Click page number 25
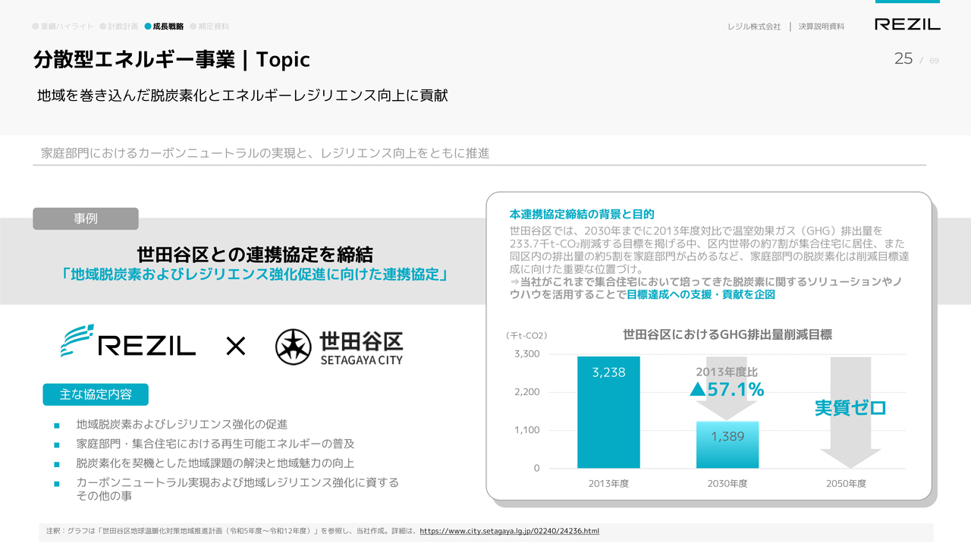Viewport: 971px width, 546px height. click(x=903, y=58)
